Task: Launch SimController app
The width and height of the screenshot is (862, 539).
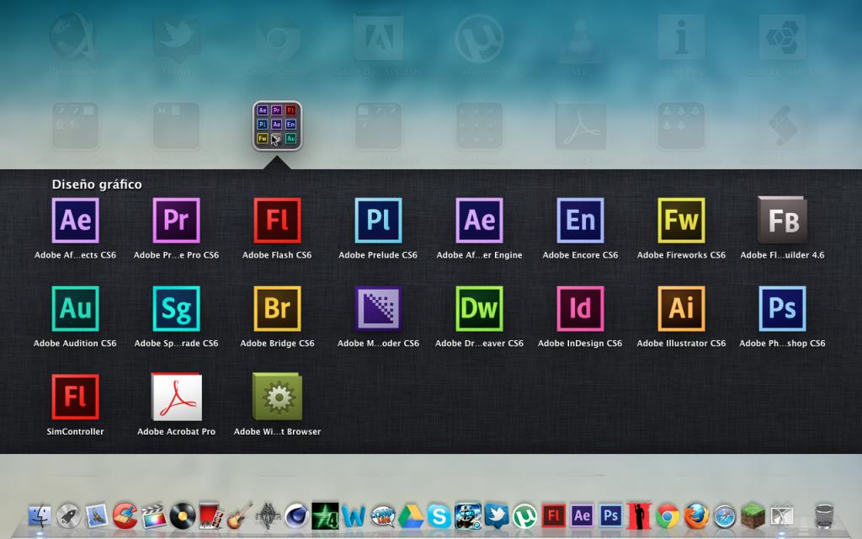Action: pyautogui.click(x=75, y=397)
